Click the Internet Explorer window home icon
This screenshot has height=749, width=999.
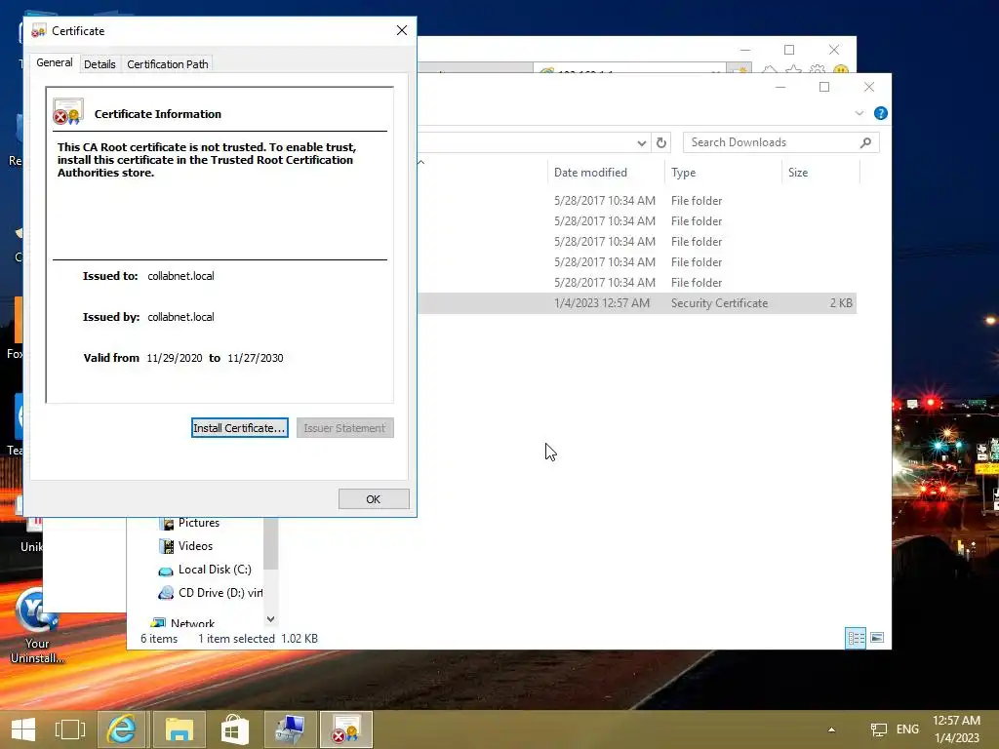click(x=770, y=70)
